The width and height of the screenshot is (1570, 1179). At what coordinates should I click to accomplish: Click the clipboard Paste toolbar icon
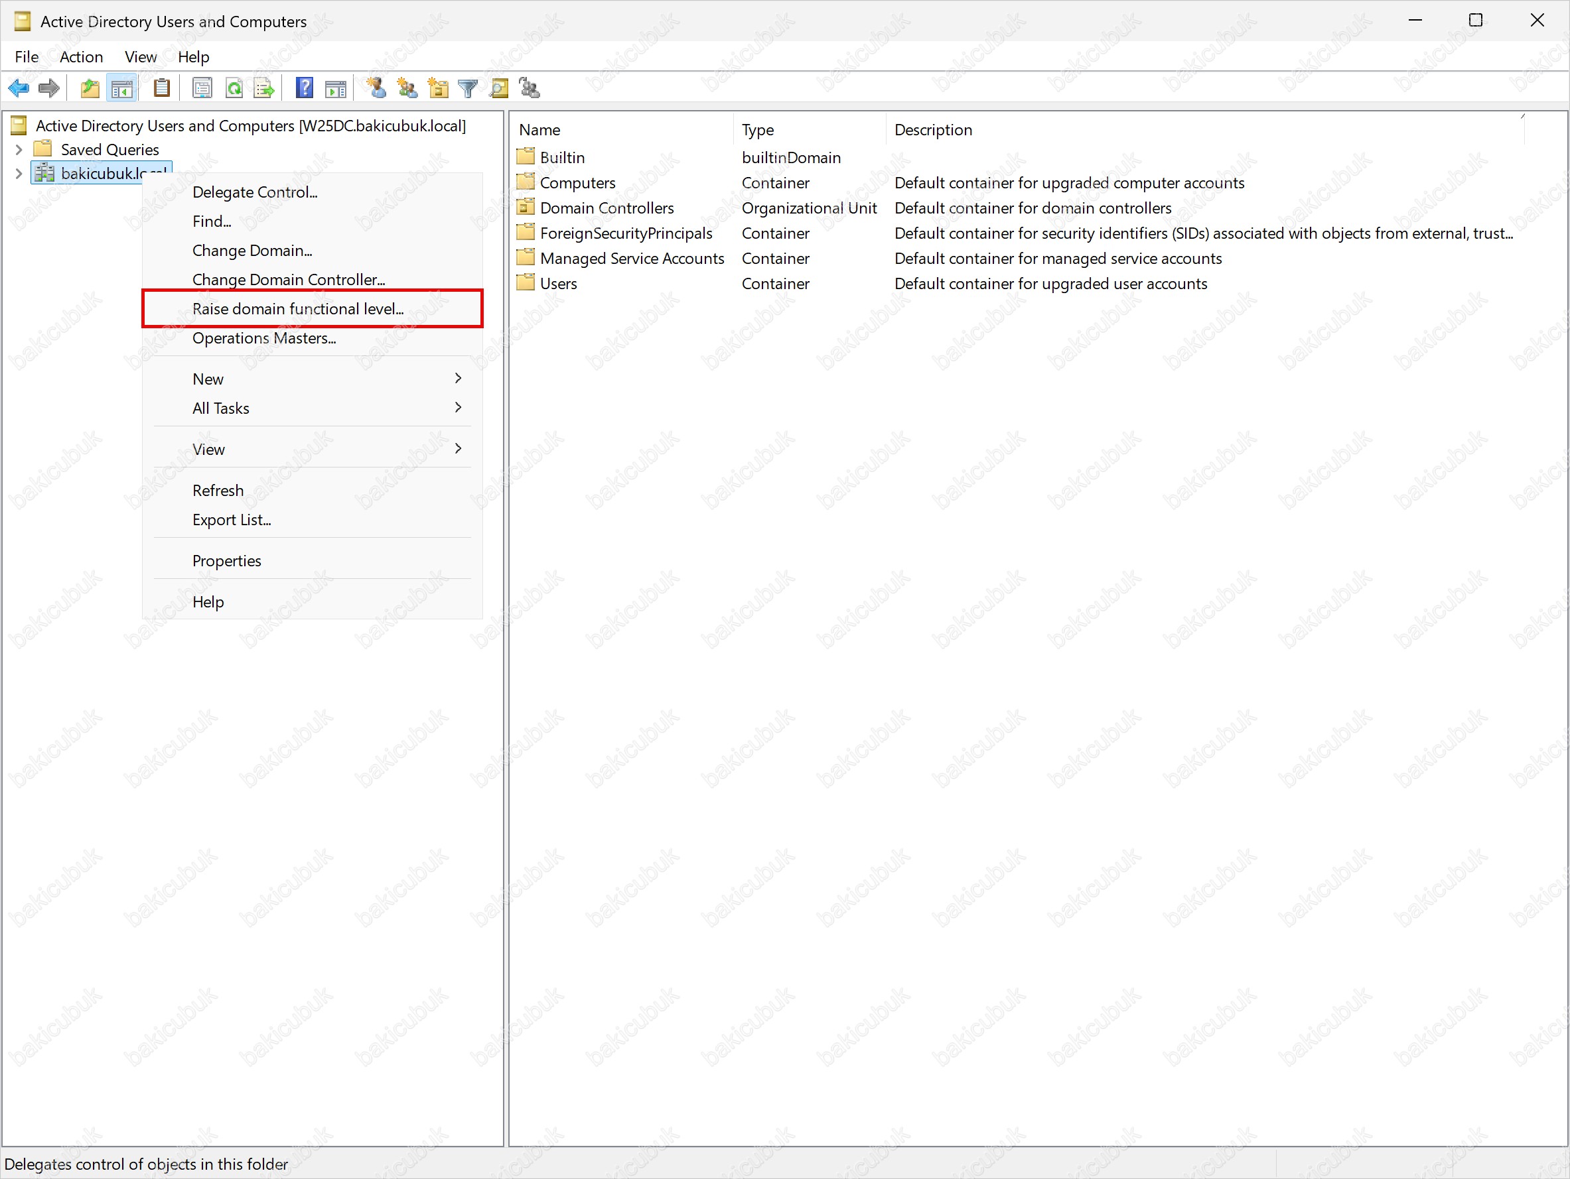162,89
